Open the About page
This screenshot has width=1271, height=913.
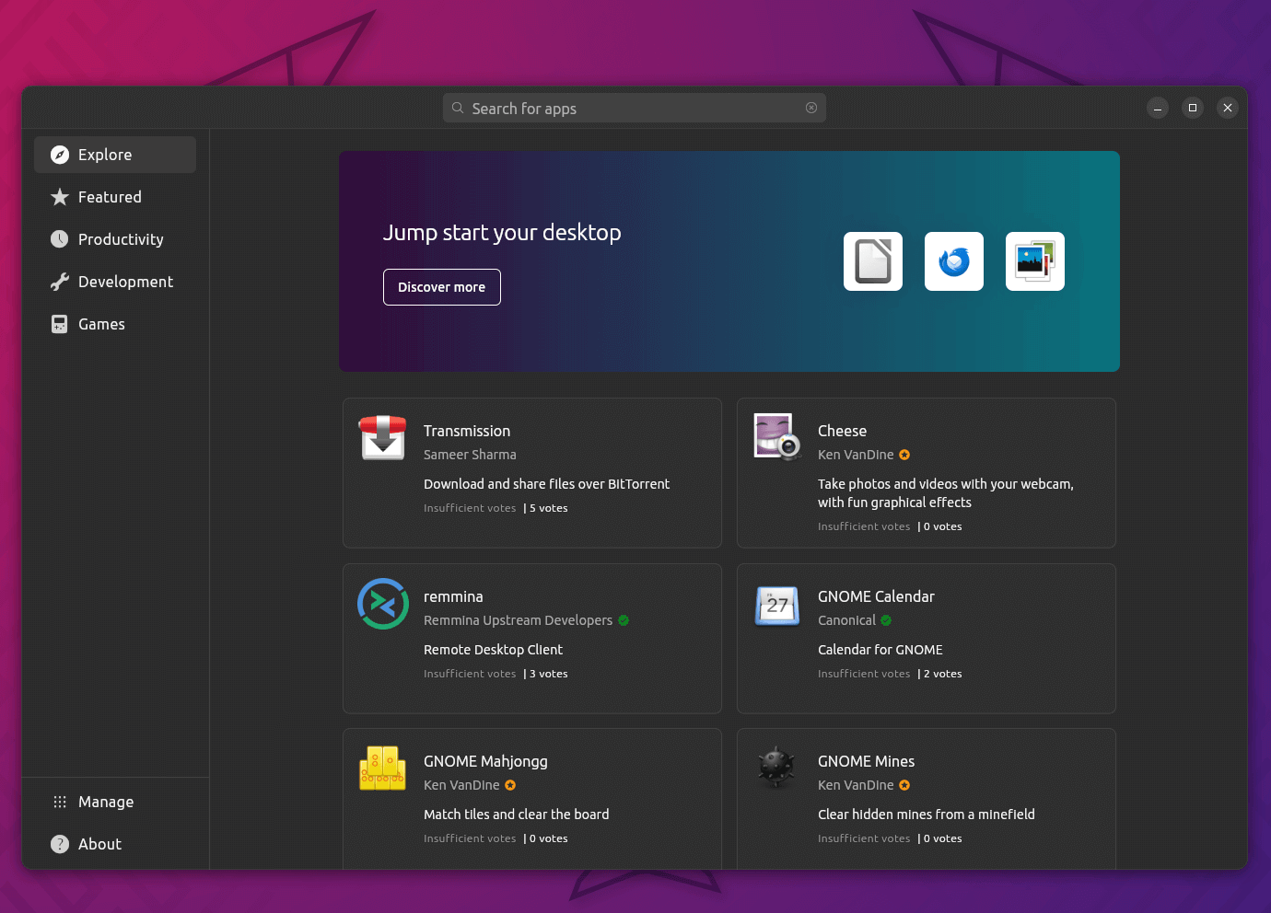[x=100, y=844]
